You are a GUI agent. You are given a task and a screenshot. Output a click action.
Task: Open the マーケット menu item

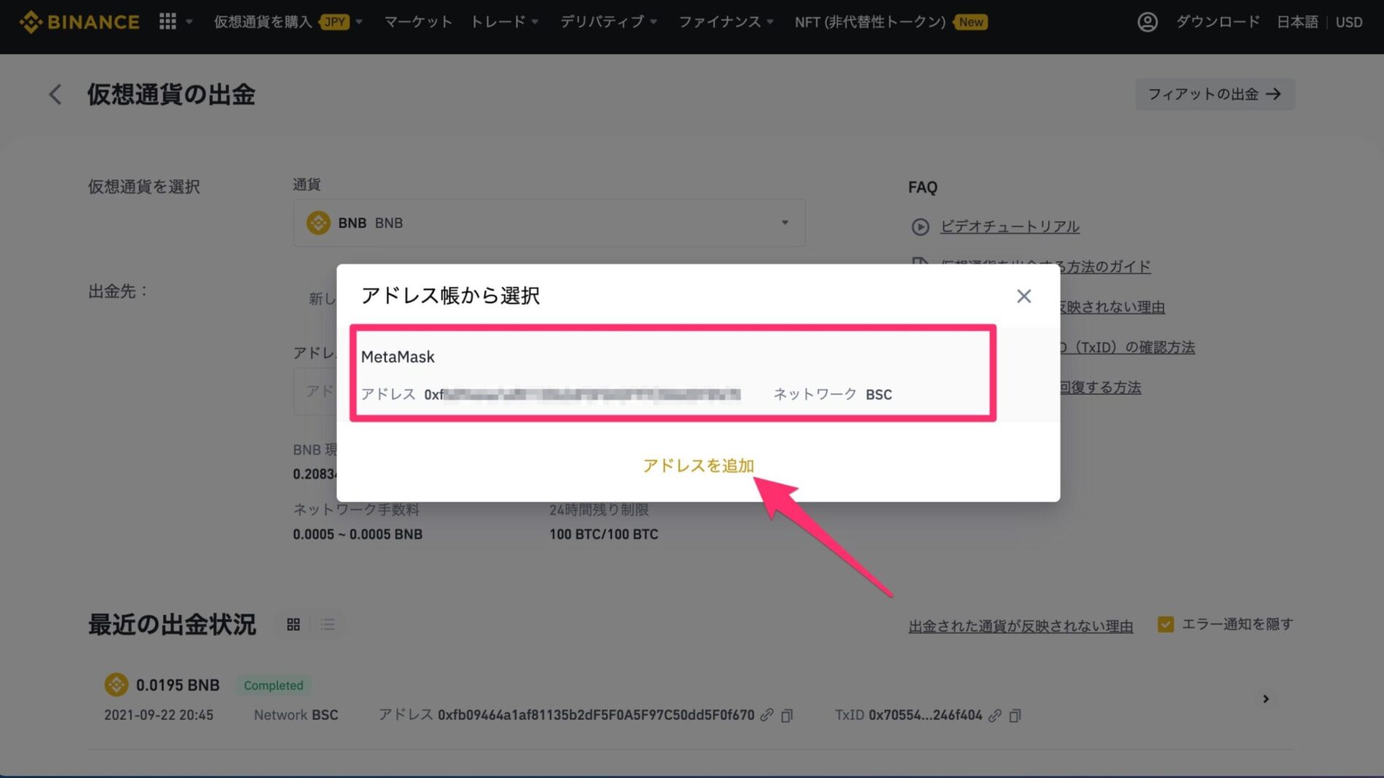(418, 22)
